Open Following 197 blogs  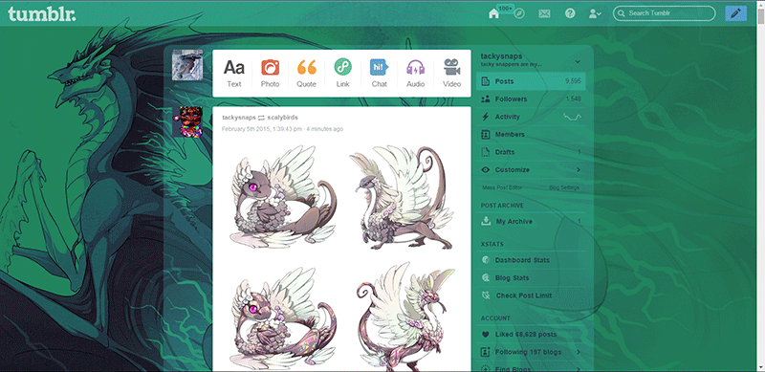[x=531, y=352]
